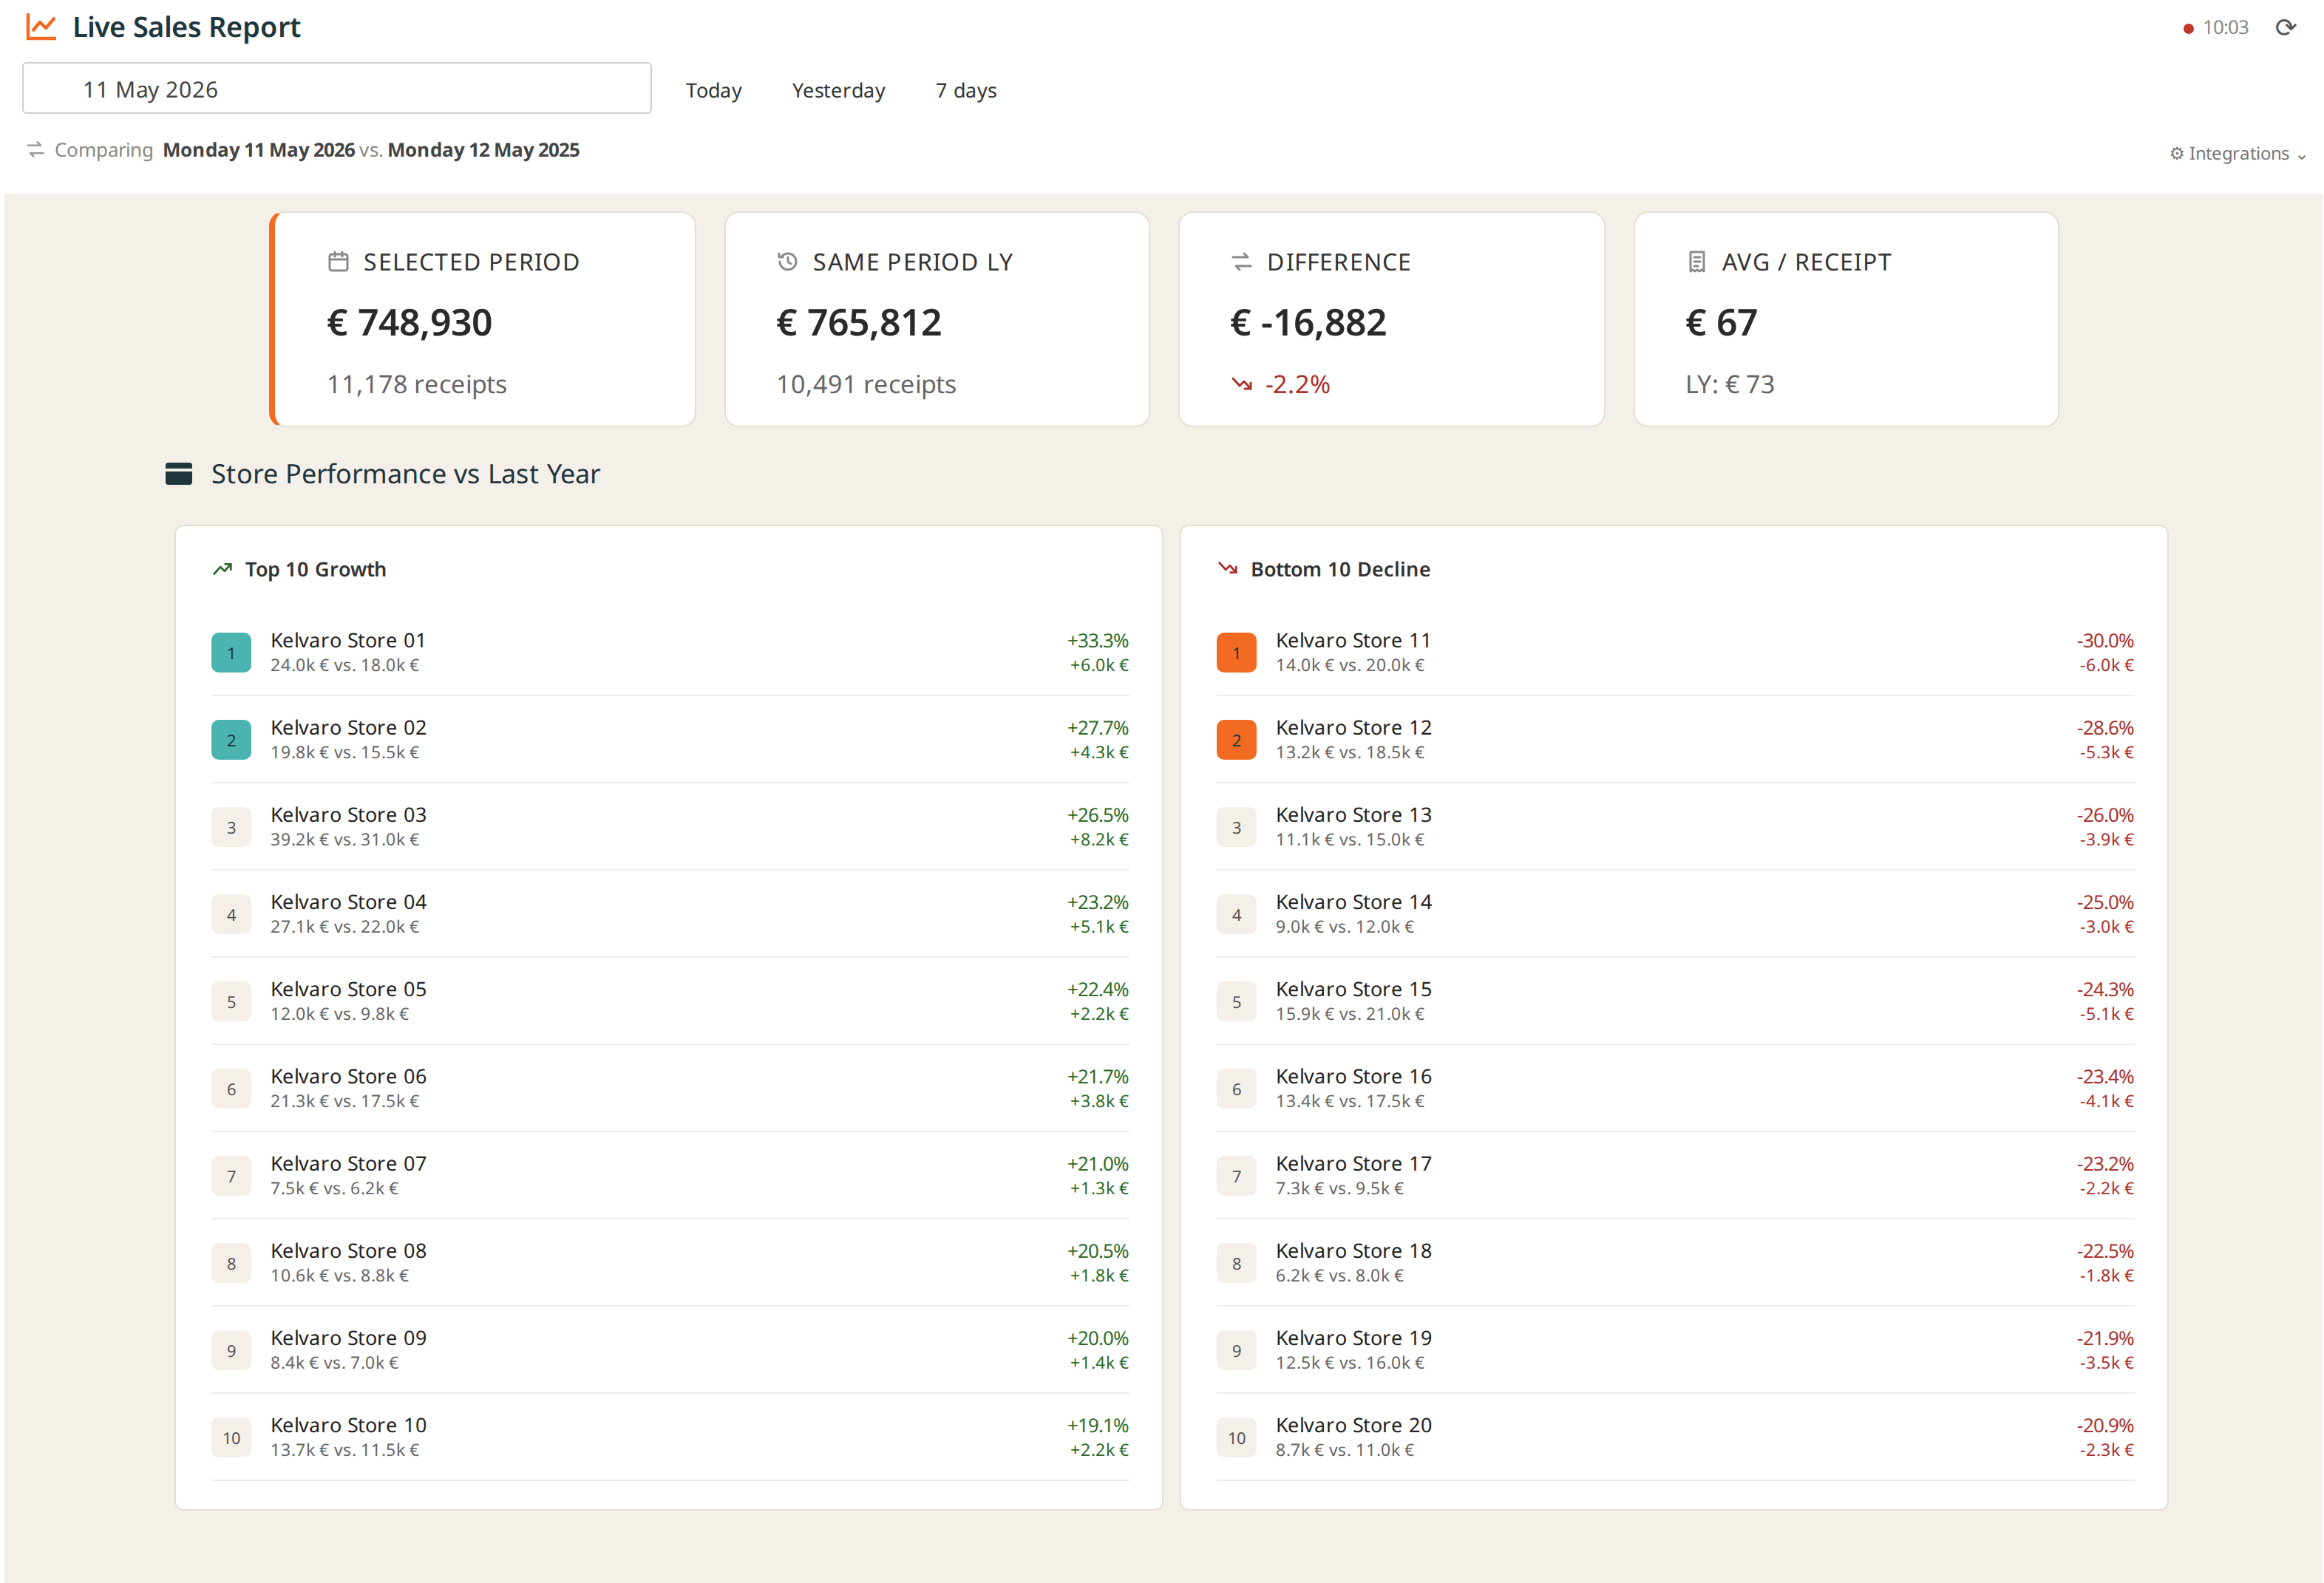The image size is (2324, 1583).
Task: Click the refresh icon beside the 10:03 clock
Action: (2285, 27)
